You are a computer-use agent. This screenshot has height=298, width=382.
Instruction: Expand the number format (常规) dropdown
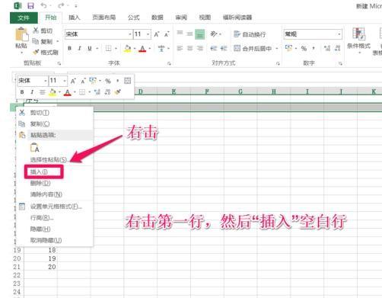tap(339, 34)
